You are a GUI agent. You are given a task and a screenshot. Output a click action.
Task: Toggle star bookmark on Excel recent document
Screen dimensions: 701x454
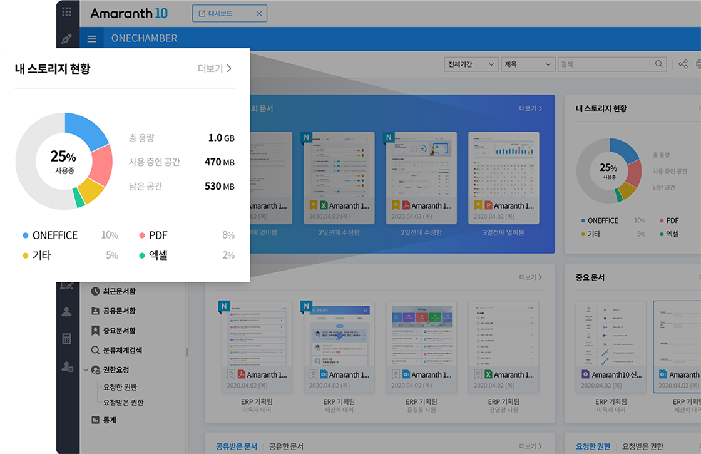coord(314,205)
